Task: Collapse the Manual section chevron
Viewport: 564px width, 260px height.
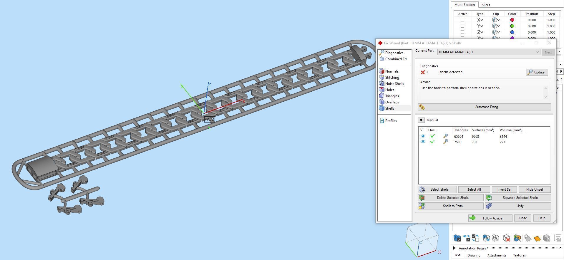Action: (x=421, y=120)
